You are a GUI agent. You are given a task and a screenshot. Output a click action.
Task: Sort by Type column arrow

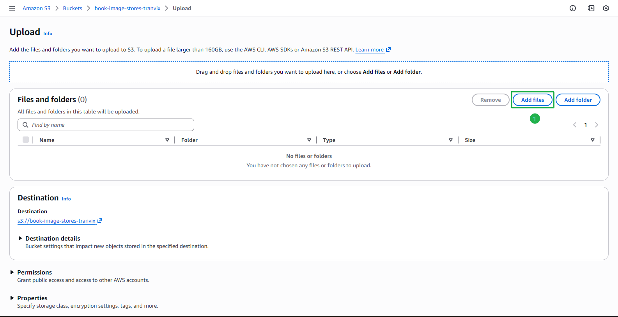[x=451, y=140]
